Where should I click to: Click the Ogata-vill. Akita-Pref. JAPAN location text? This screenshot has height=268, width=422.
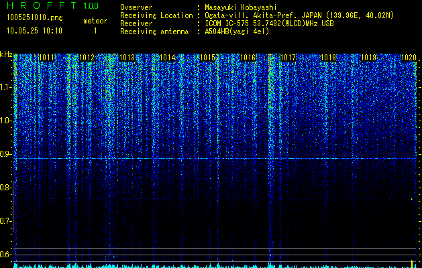[299, 15]
